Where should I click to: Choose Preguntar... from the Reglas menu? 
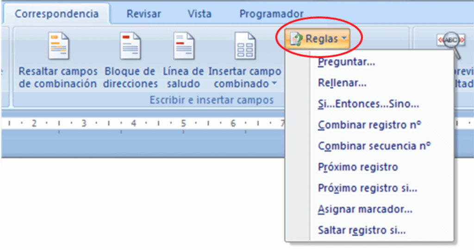click(x=347, y=62)
